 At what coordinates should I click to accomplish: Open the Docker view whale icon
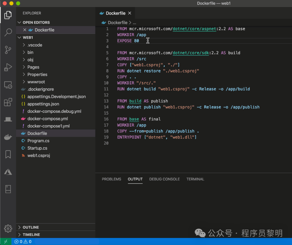click(x=8, y=137)
